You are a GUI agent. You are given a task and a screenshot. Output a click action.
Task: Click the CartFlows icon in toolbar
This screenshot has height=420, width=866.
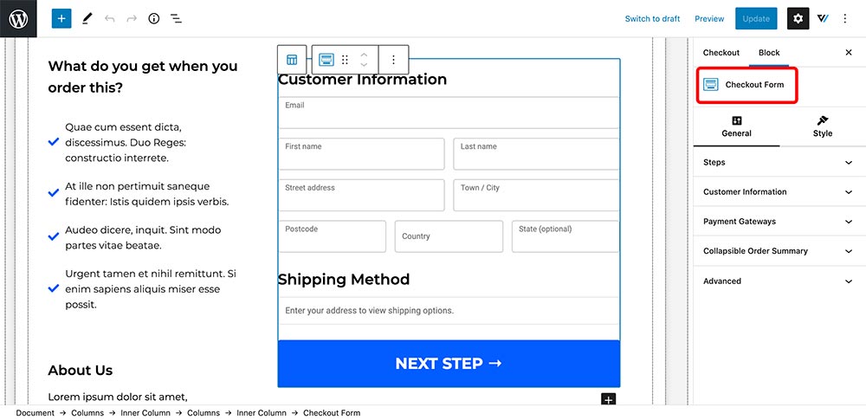[x=823, y=19]
